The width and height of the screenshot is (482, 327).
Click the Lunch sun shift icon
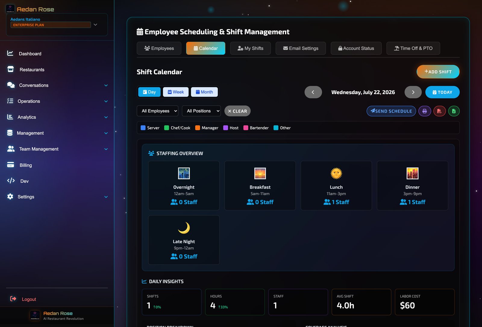[336, 173]
